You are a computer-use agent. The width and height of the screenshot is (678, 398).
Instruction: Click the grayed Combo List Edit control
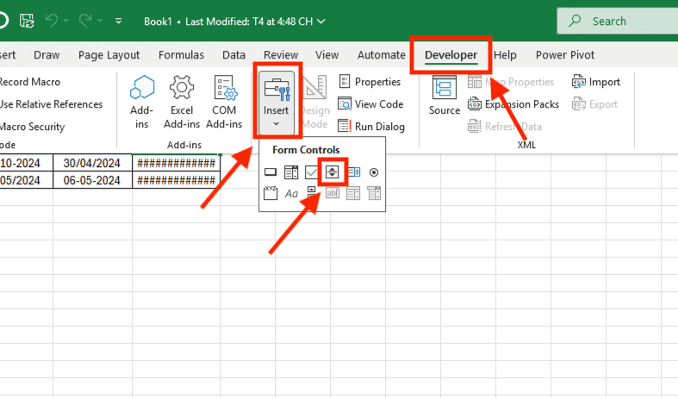(353, 193)
